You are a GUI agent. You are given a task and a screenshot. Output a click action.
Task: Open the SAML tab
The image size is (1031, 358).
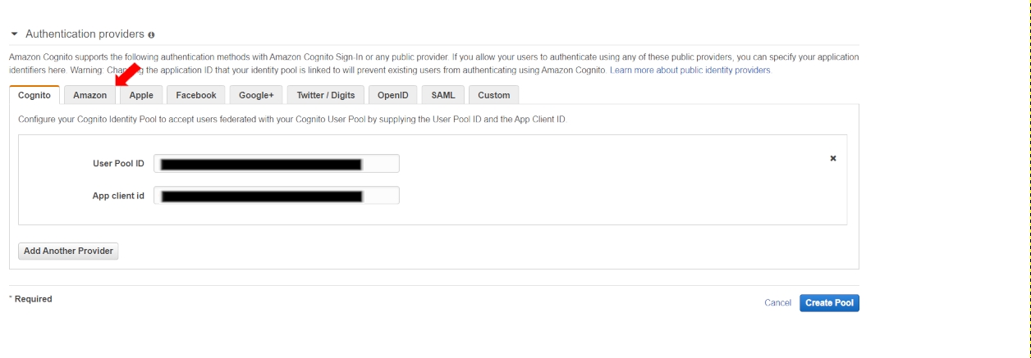click(443, 95)
